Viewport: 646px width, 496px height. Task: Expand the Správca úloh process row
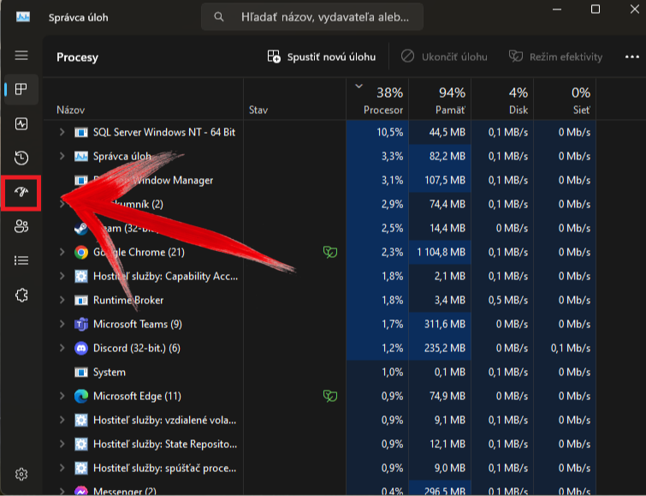coord(62,156)
